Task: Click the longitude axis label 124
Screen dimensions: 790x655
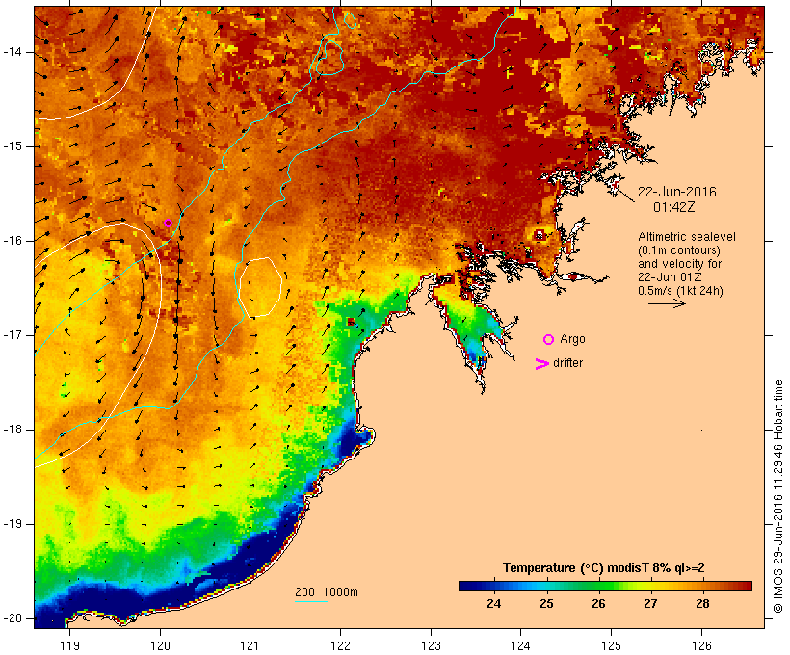Action: click(520, 645)
